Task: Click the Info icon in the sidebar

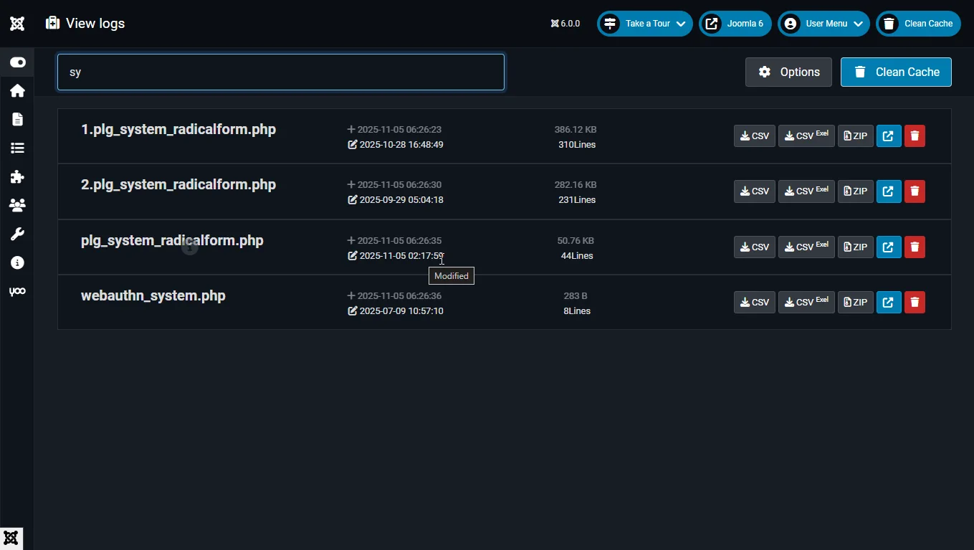Action: pyautogui.click(x=17, y=262)
